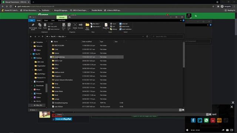Viewport: 237px width, 133px height.
Task: Switch to the View ribbon tab
Action: [x=53, y=20]
